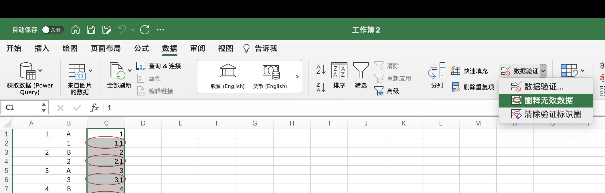
Task: Click cell C2 containing 1.1
Action: (x=106, y=143)
